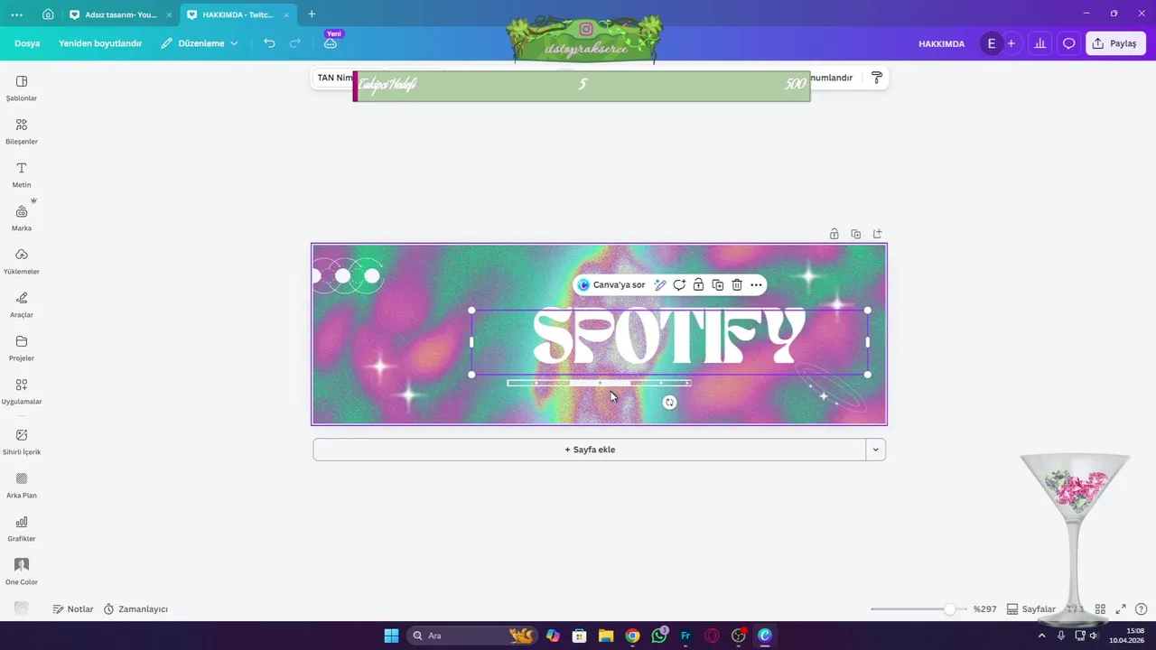Show hidden system tray icons
Viewport: 1156px width, 650px height.
[1041, 636]
